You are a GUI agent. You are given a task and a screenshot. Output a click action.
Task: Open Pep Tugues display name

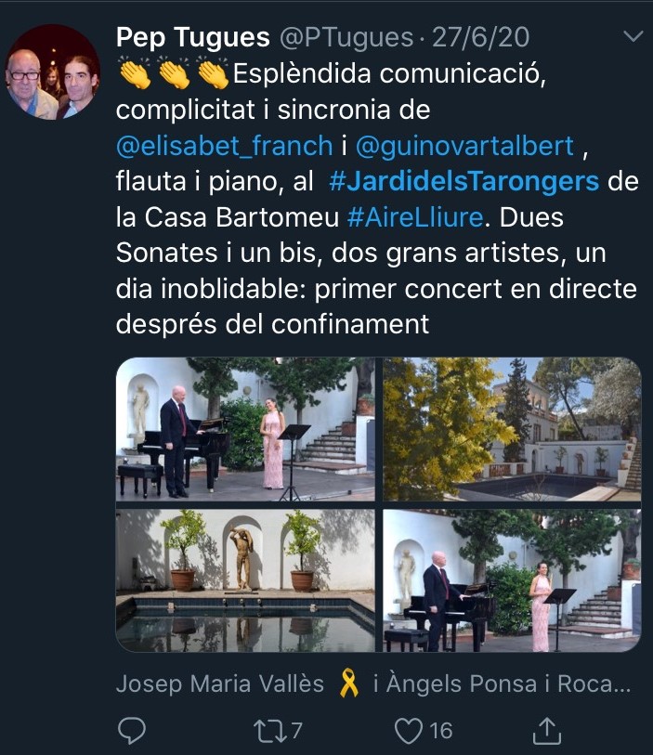192,37
